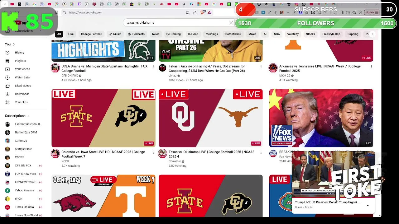Click the MKM 26 channel avatar
Screen dimensions: 399x224
pos(273,68)
